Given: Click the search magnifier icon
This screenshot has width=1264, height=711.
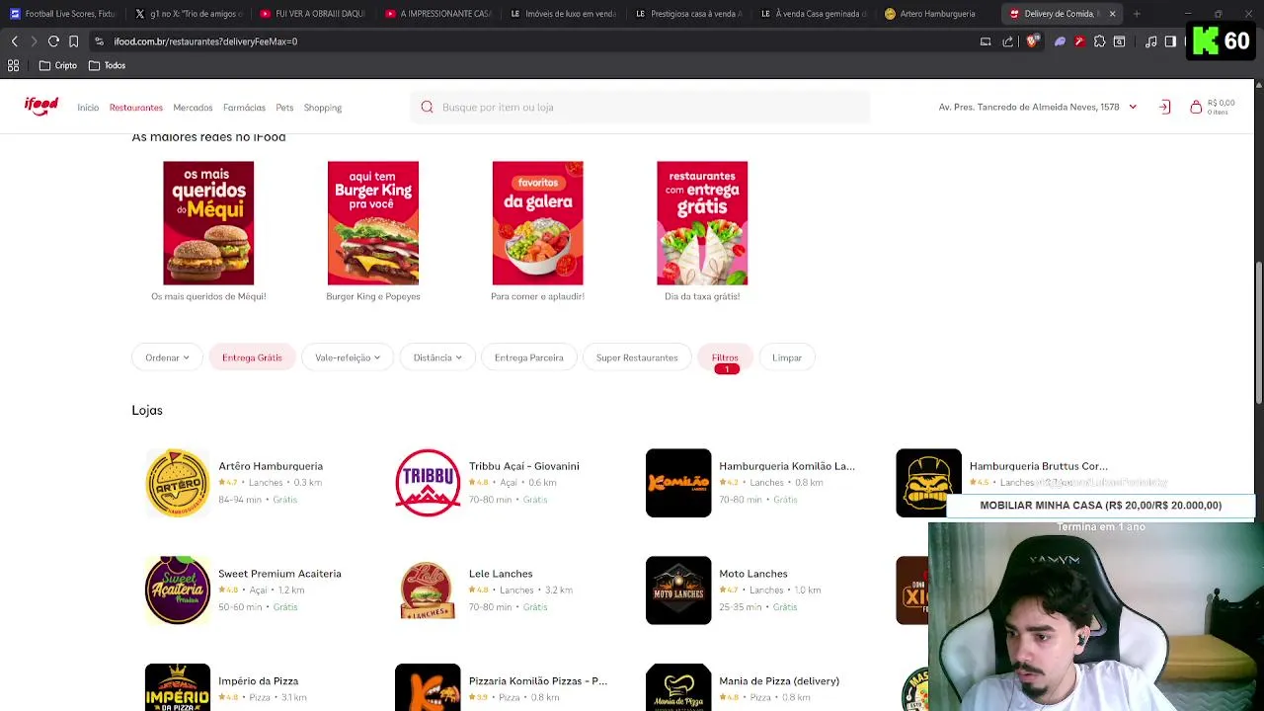Looking at the screenshot, I should (x=427, y=107).
